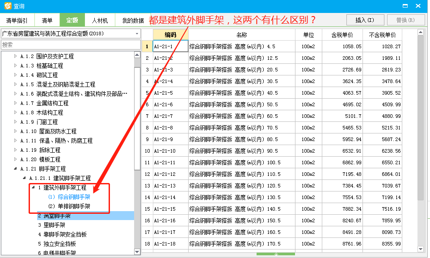Screen dimensions: 430x258
Task: Expand A.1.3 桩基础工程 node
Action: click(x=15, y=66)
